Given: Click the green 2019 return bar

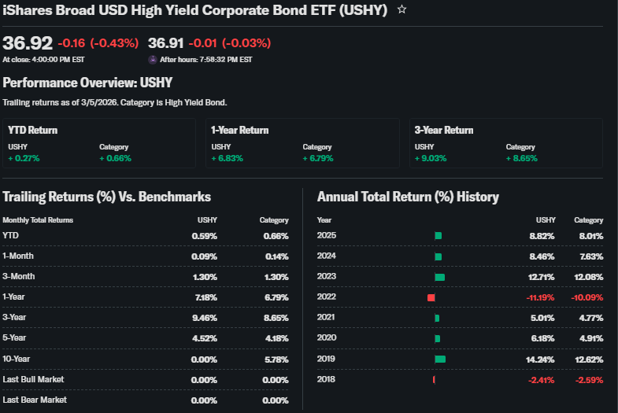Looking at the screenshot, I should (439, 359).
